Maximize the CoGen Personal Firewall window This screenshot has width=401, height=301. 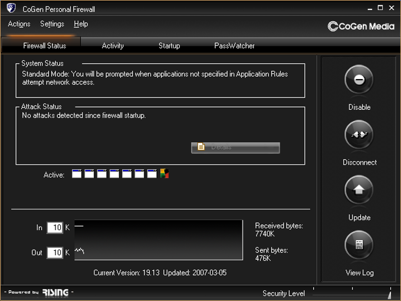click(380, 8)
